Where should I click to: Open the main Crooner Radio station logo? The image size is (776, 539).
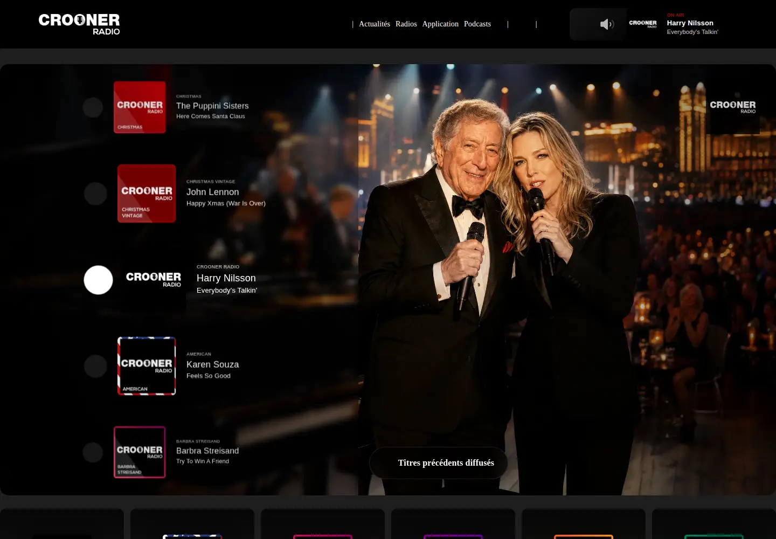point(154,279)
